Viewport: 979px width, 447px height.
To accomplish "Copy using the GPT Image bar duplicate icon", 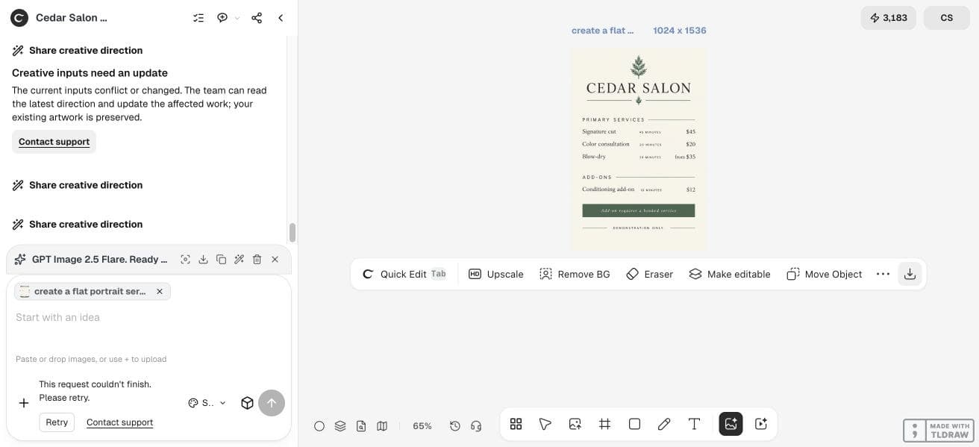I will [221, 260].
